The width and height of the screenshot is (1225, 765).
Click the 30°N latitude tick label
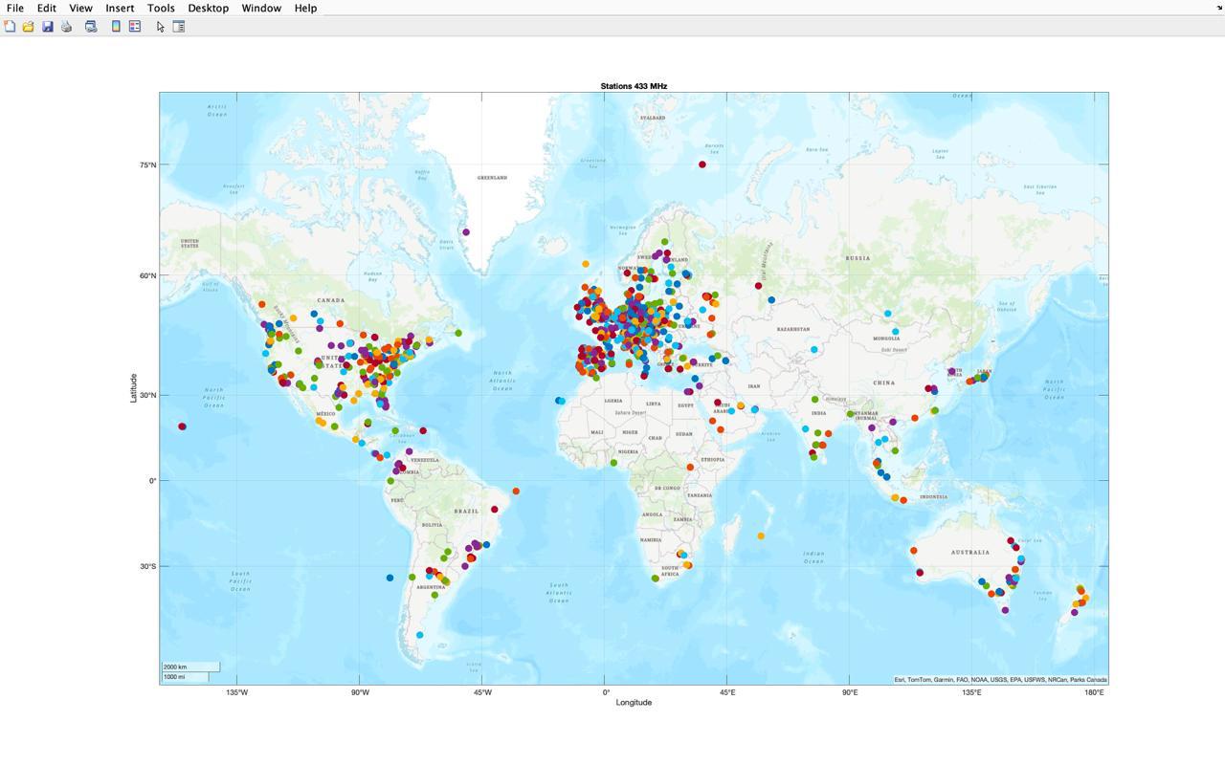(x=147, y=395)
